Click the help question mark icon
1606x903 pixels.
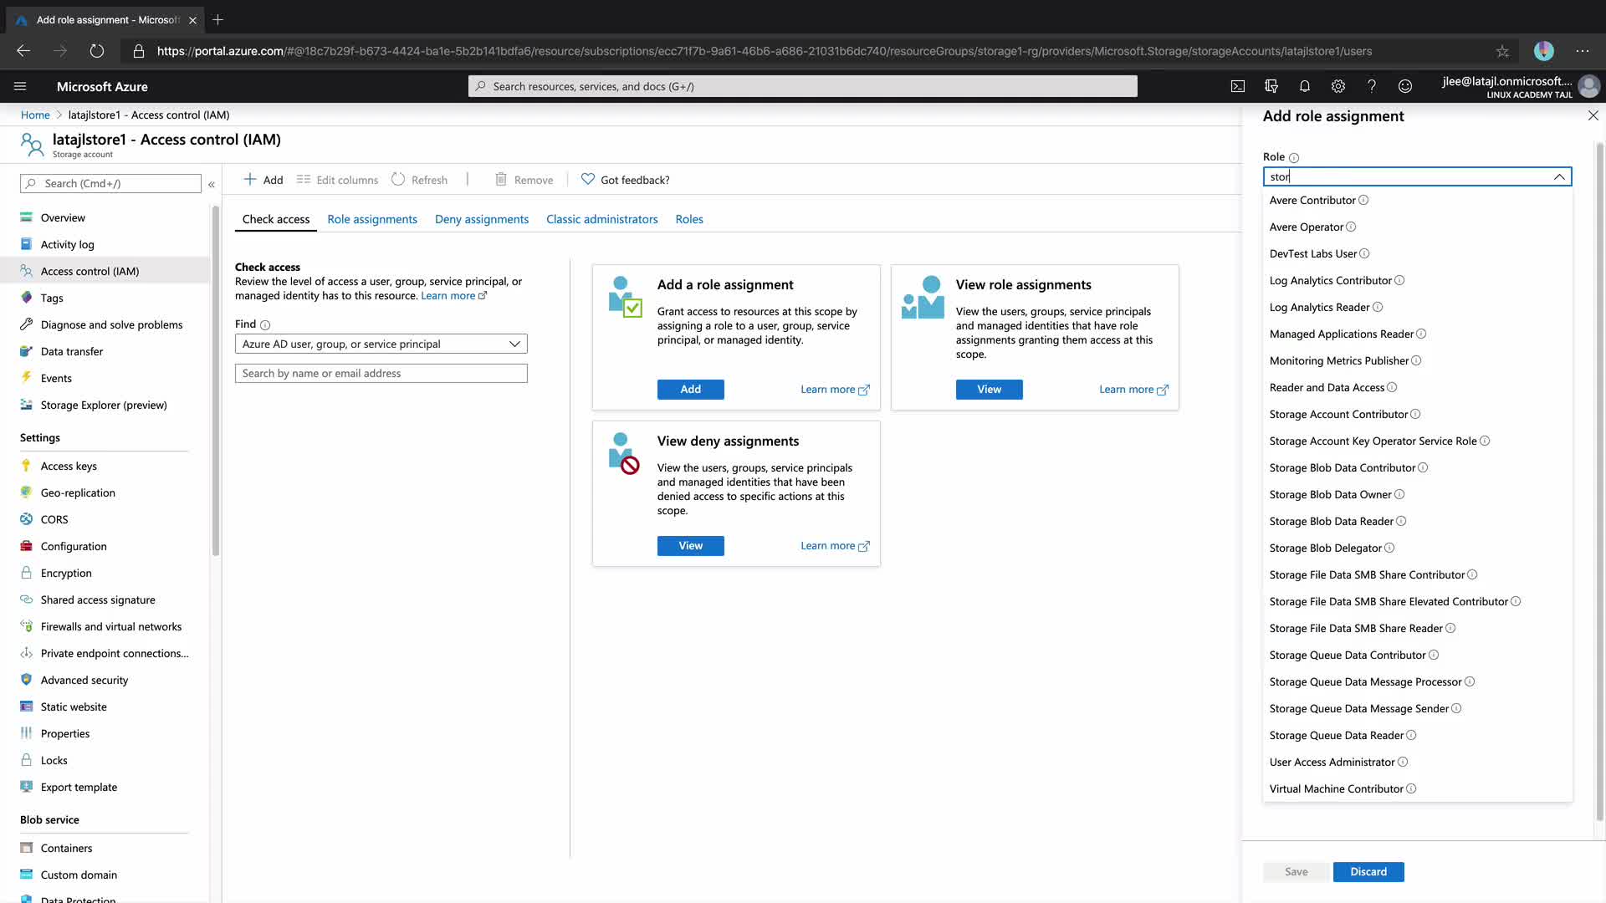(x=1372, y=86)
